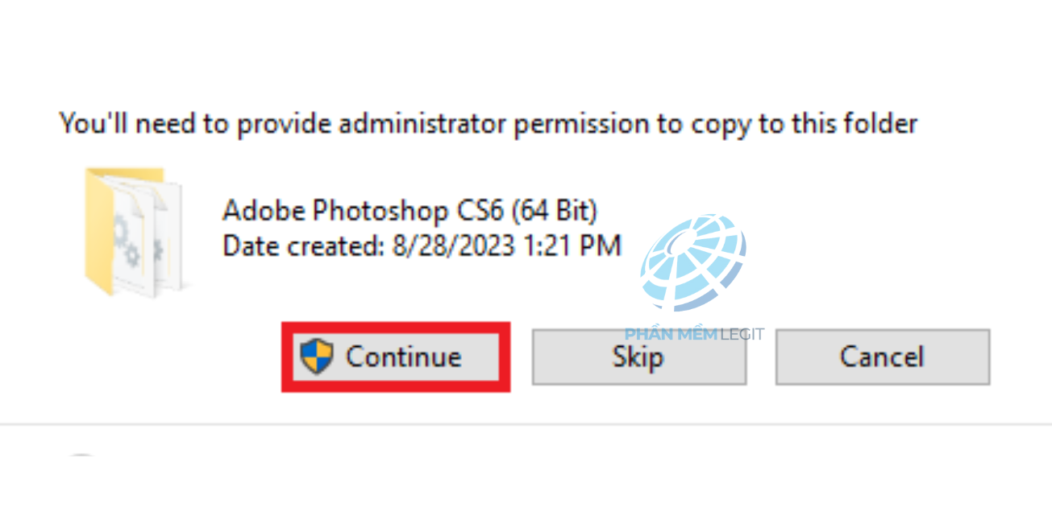
Task: Click the PHẦN MỀM watermark text
Action: pos(671,334)
